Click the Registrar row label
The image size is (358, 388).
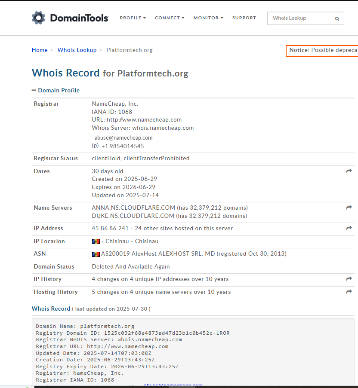[46, 104]
